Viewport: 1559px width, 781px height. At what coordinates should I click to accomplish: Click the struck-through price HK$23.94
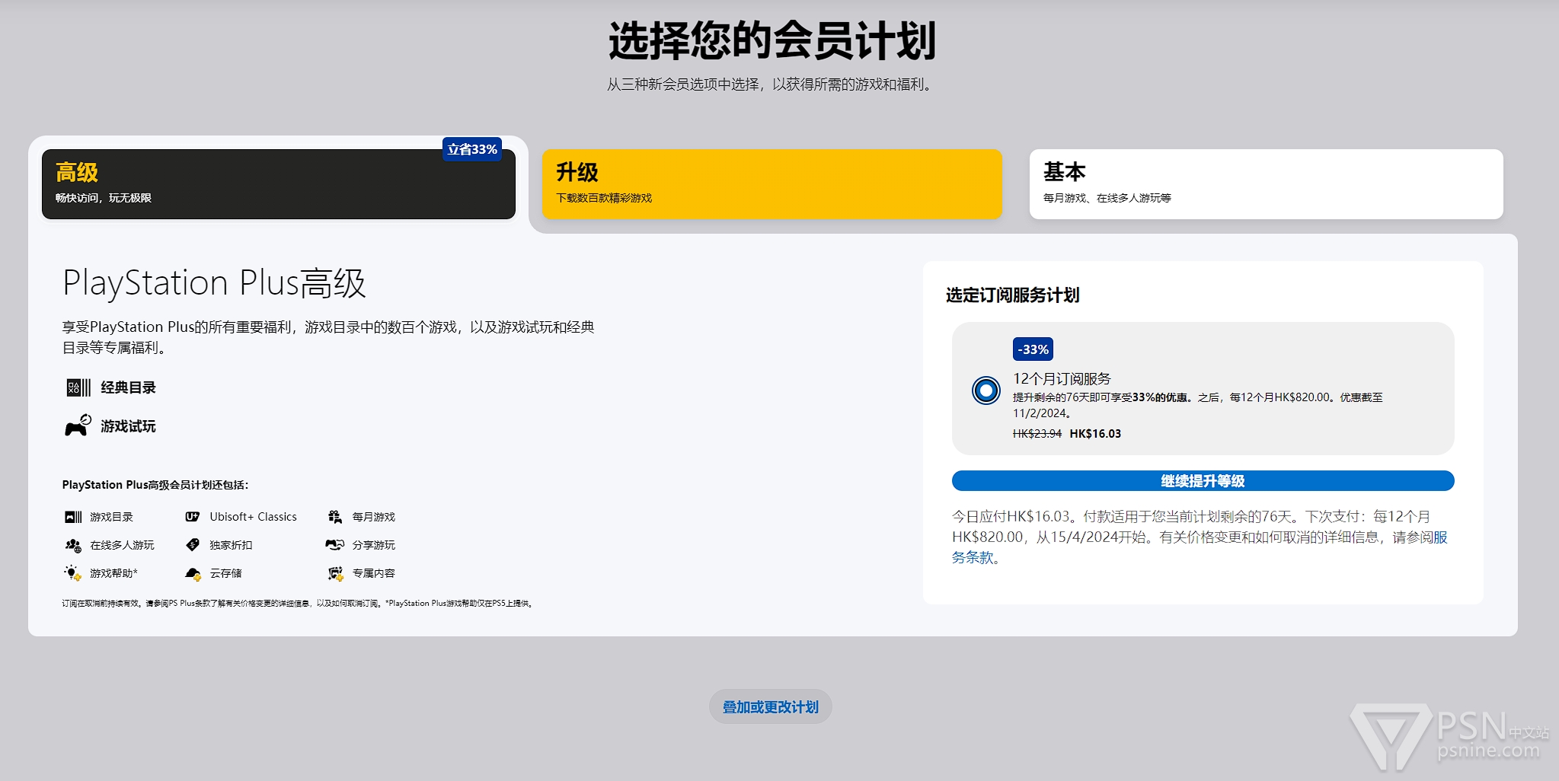coord(1037,434)
